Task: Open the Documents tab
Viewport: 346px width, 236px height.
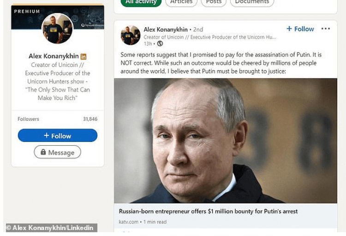Action: point(251,2)
